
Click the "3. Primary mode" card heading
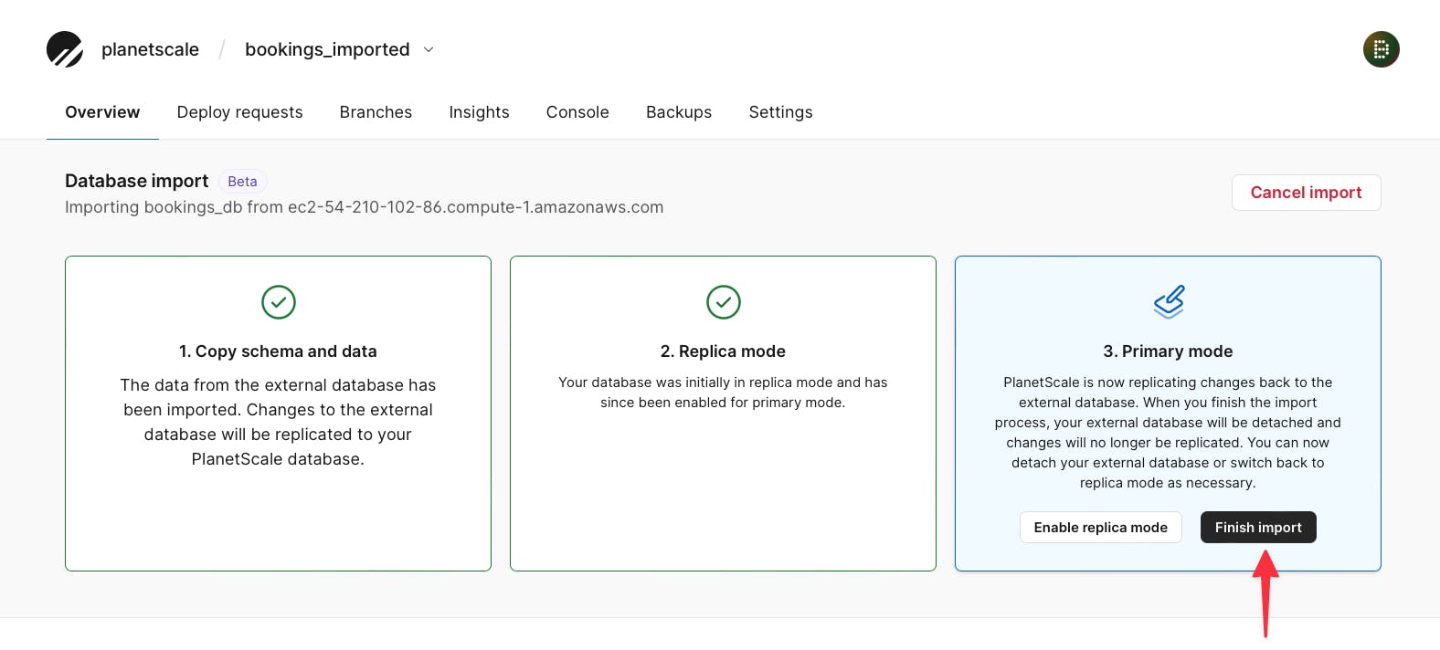[1168, 351]
